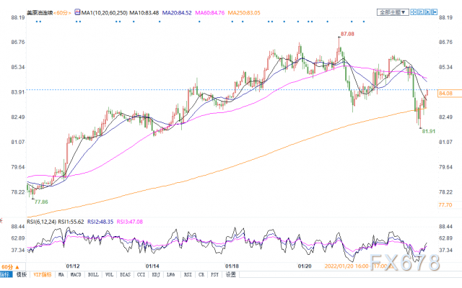
Task: Click the arrow-right chart icon in the top-right group
Action: (x=435, y=12)
